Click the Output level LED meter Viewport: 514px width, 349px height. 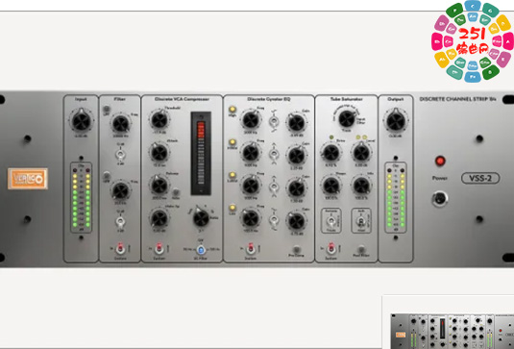[396, 198]
